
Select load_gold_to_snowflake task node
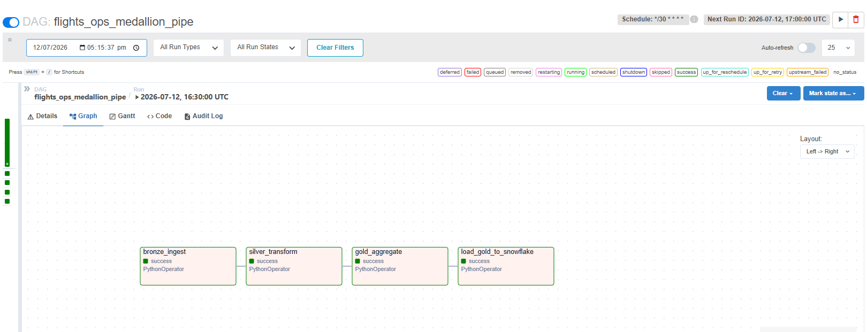[x=506, y=266]
